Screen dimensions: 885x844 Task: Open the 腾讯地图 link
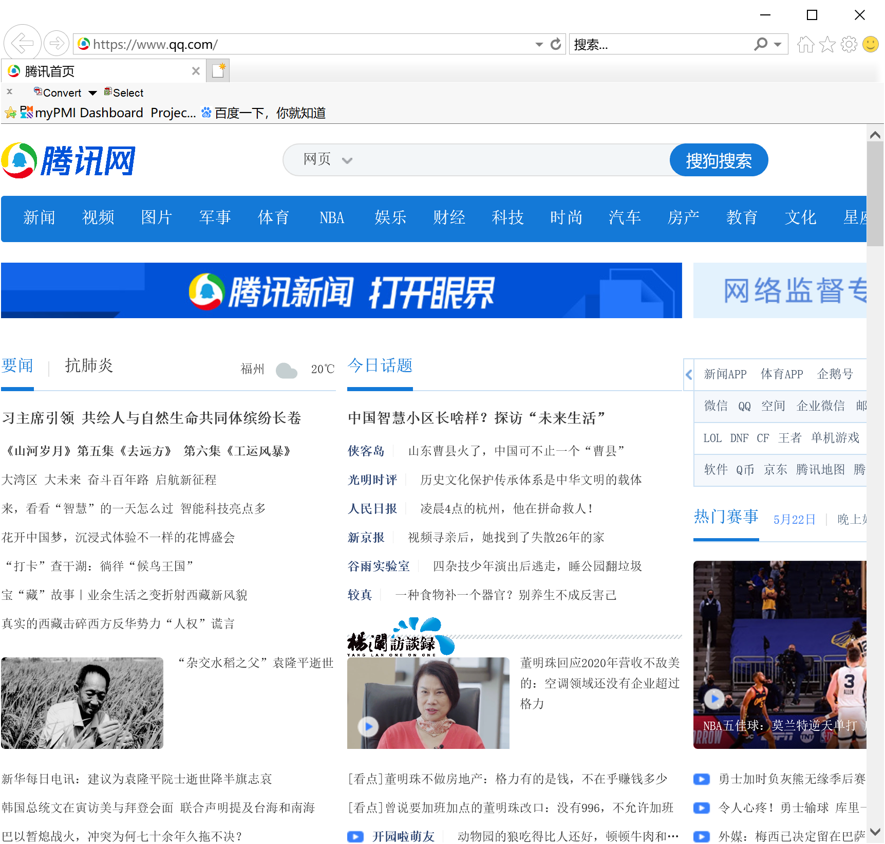(820, 469)
